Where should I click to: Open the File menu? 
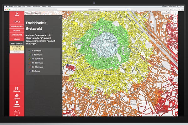pos(15,7)
